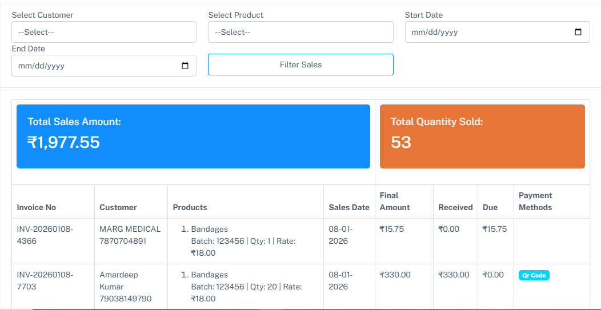The width and height of the screenshot is (601, 310).
Task: Click the Products column header
Action: tap(190, 207)
